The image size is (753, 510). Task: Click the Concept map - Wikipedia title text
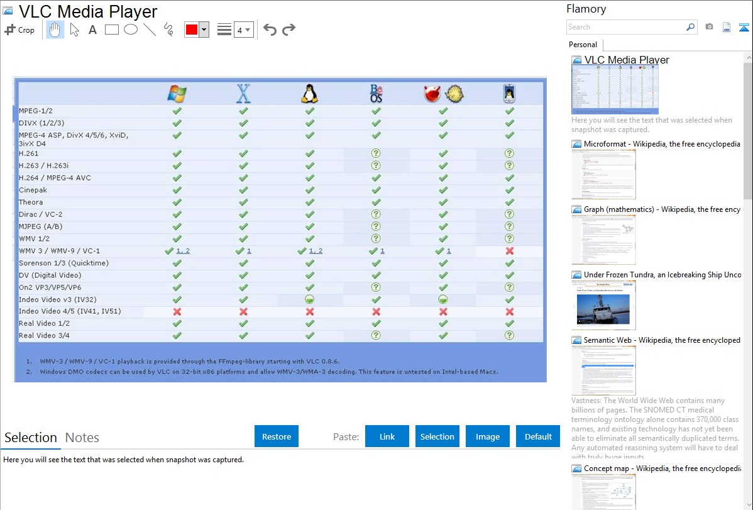click(662, 468)
